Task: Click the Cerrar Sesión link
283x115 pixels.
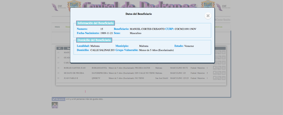Action: coord(223,20)
